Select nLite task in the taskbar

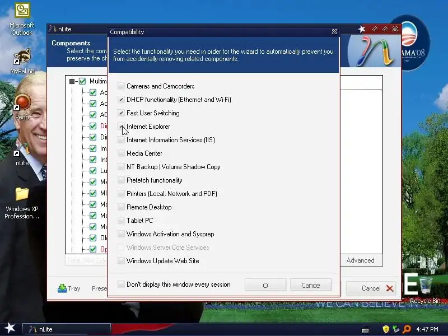[x=67, y=329]
